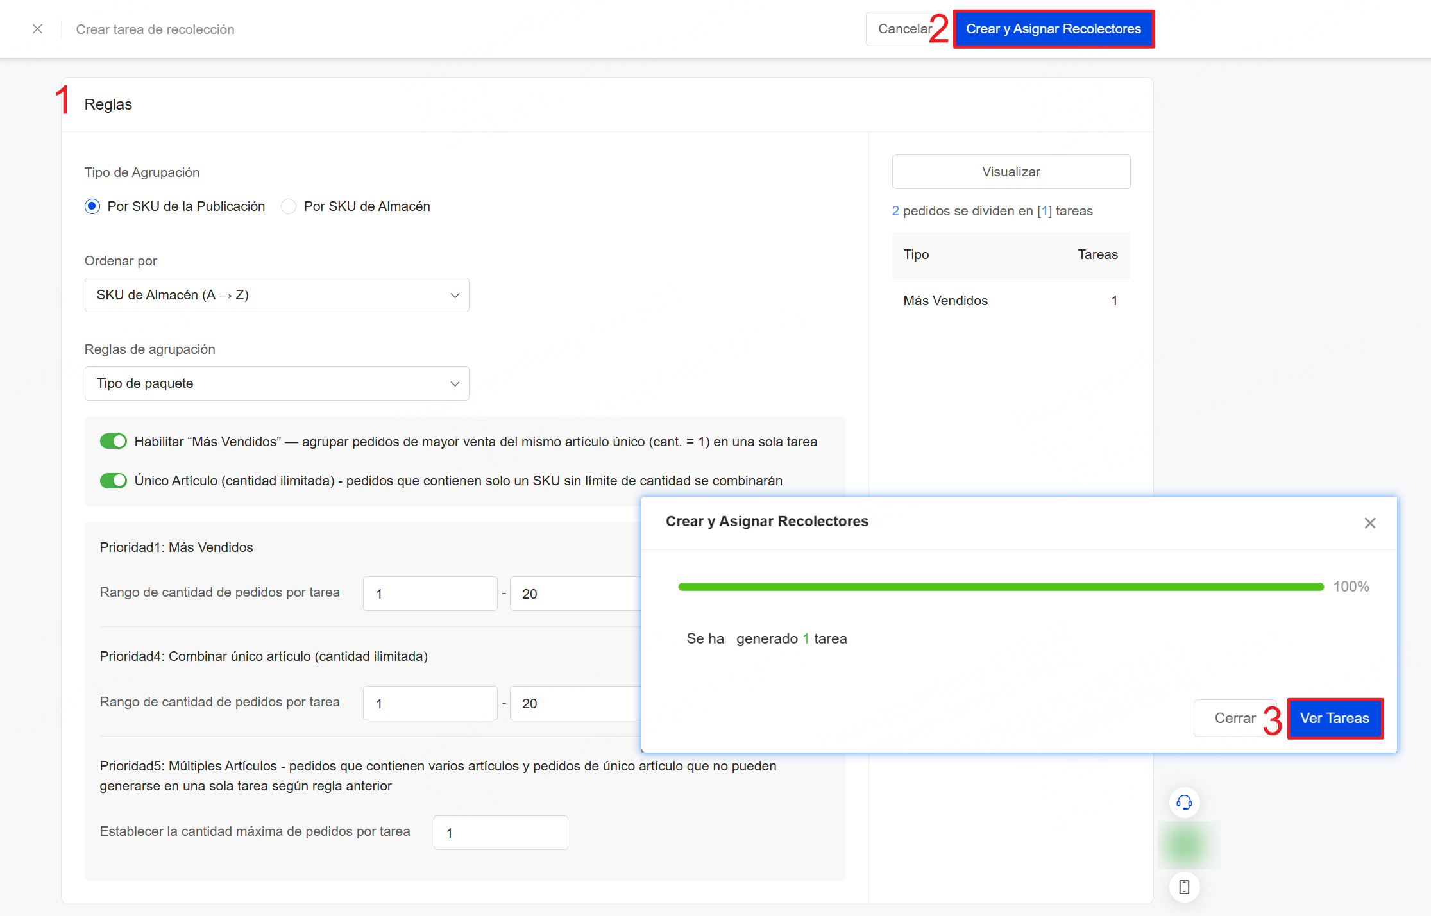Click the Visualizar button
Image resolution: width=1431 pixels, height=916 pixels.
1011,172
